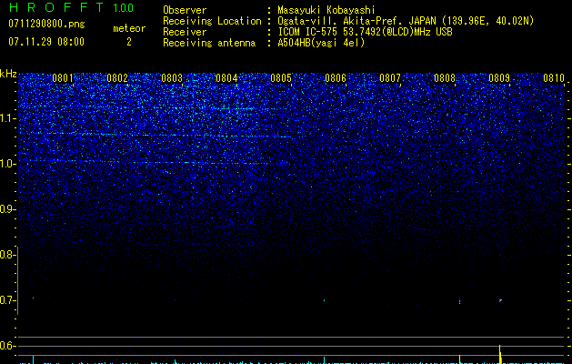The height and width of the screenshot is (364, 572).
Task: Click the 0802 time marker
Action: click(117, 78)
